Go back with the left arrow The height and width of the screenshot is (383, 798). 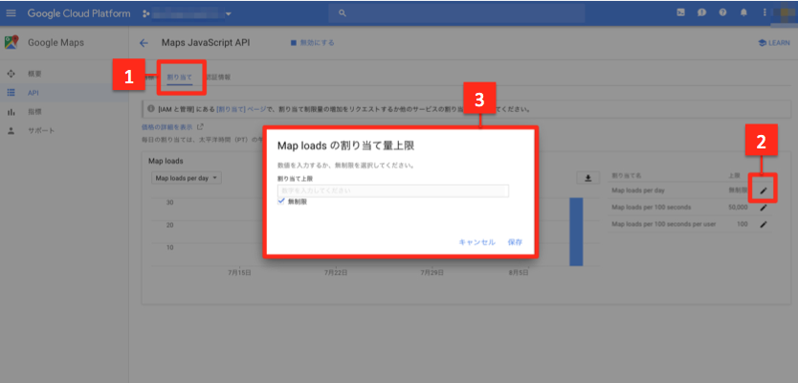click(x=144, y=43)
